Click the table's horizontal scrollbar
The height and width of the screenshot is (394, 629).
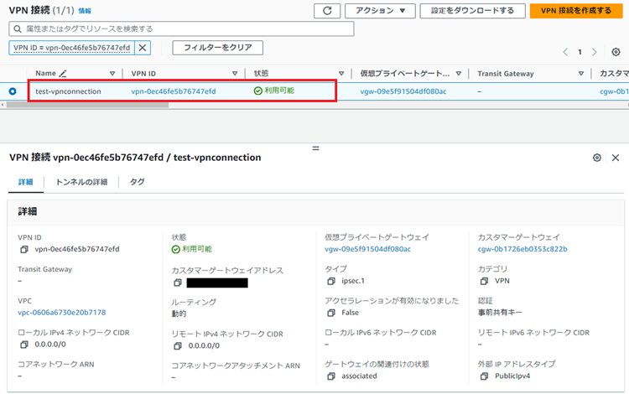point(252,105)
